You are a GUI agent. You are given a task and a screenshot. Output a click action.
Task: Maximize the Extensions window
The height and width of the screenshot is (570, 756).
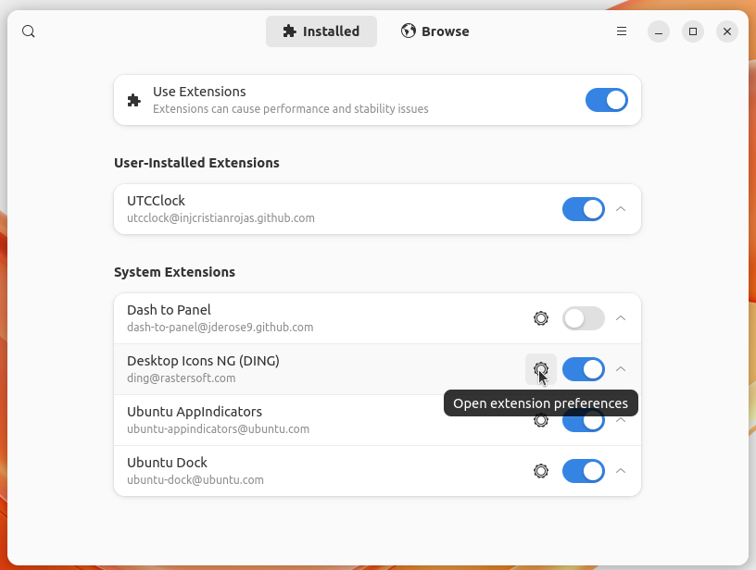coord(693,31)
